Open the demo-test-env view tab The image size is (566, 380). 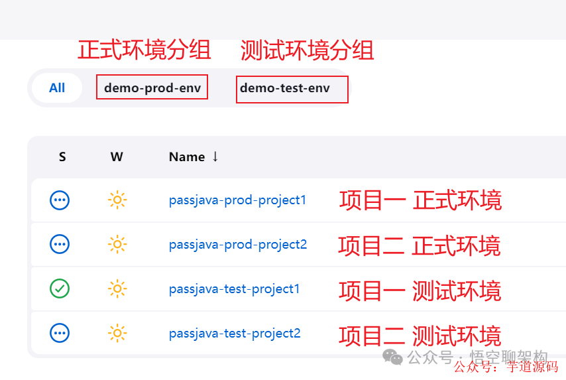click(x=285, y=88)
